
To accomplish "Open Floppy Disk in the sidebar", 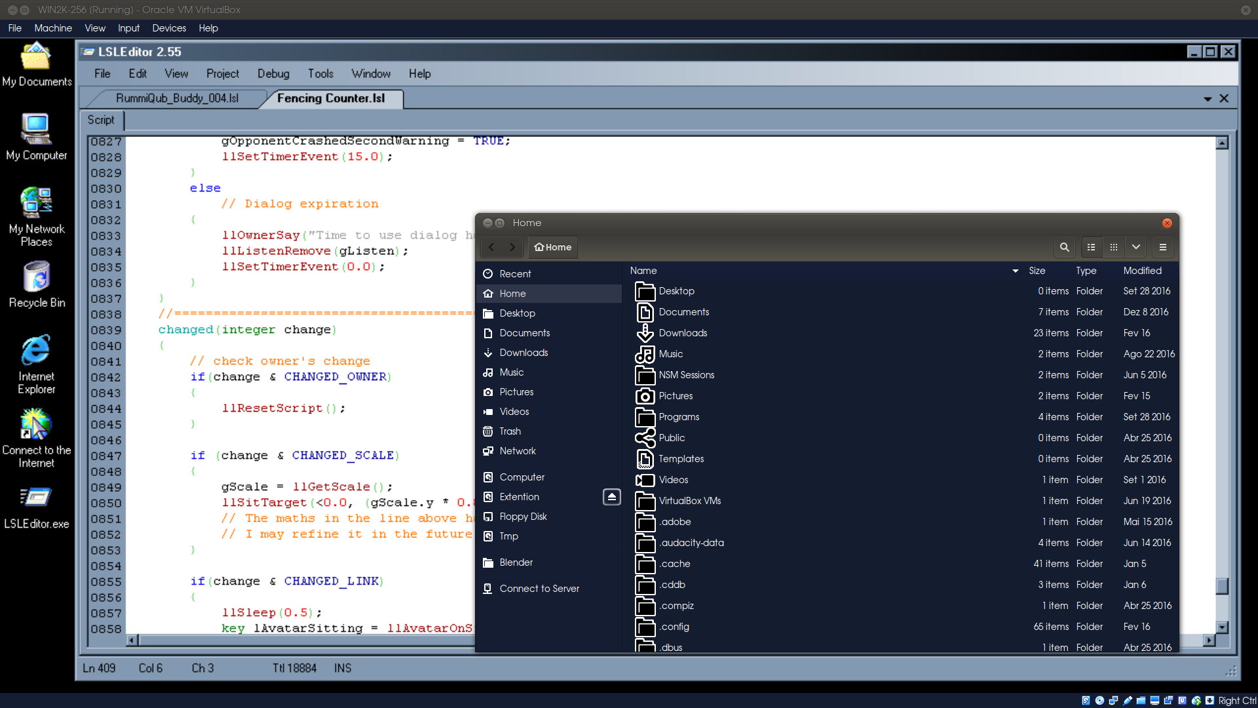I will coord(549,517).
